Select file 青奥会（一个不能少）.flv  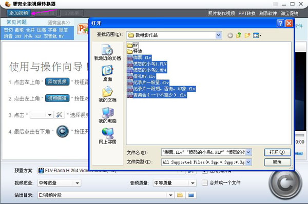click(157, 95)
